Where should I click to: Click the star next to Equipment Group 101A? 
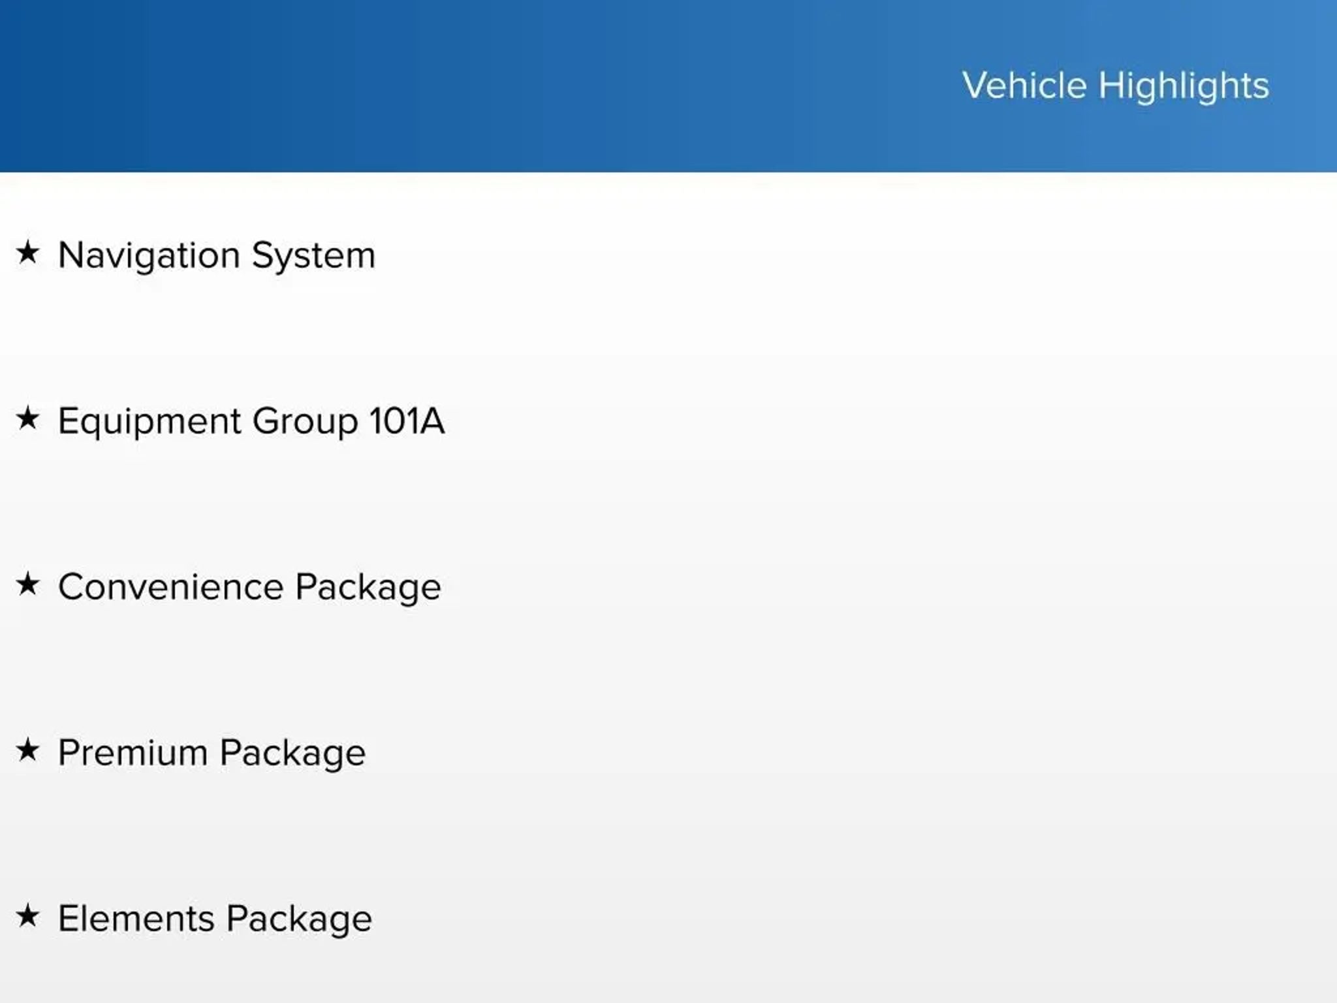(27, 418)
